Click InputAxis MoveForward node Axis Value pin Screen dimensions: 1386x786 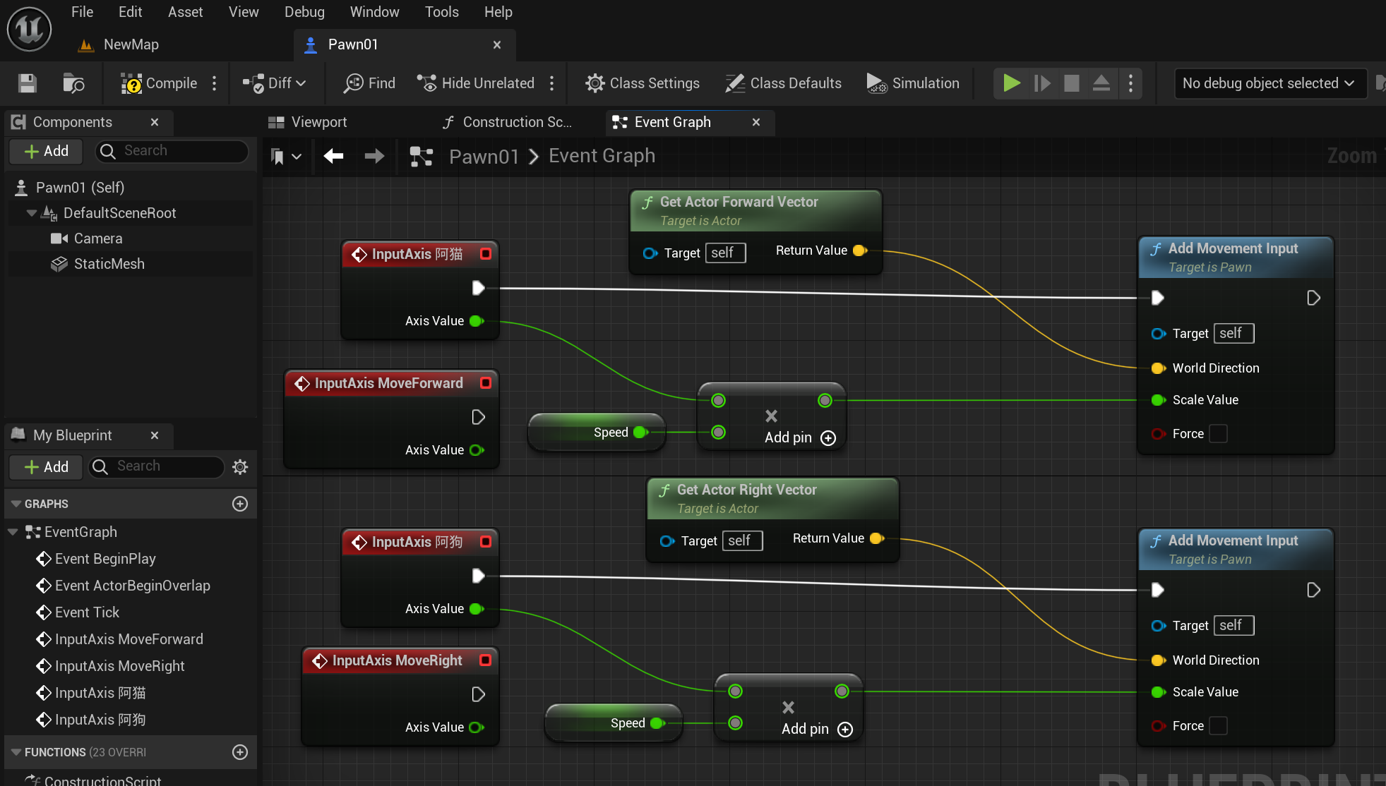click(x=477, y=450)
